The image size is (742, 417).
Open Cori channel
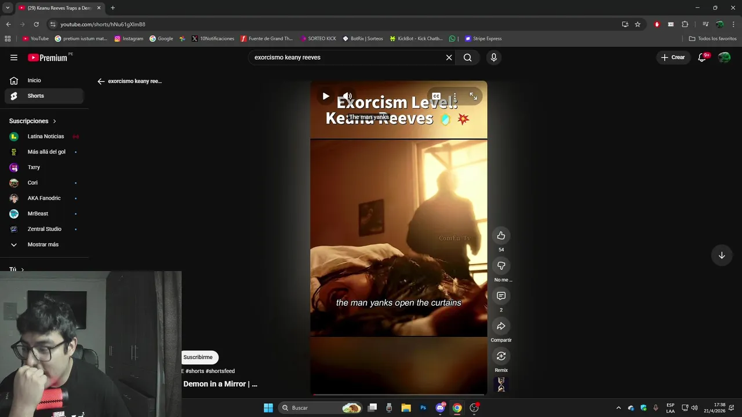pyautogui.click(x=44, y=183)
